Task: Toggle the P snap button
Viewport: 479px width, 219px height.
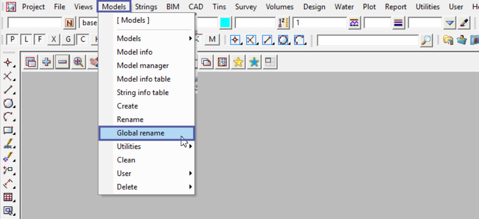Action: tap(12, 40)
